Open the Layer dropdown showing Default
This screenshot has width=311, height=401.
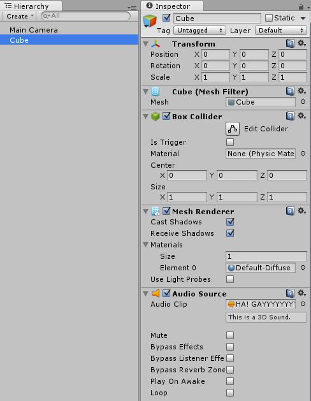[281, 31]
